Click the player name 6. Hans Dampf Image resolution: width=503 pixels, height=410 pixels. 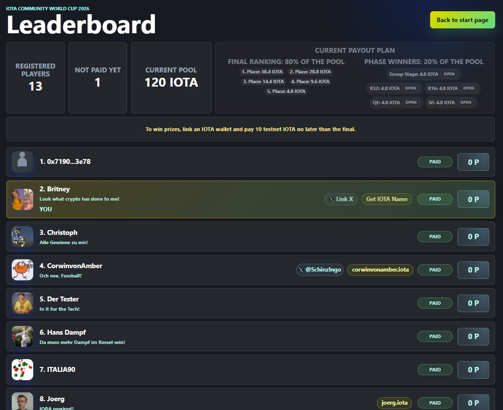pyautogui.click(x=63, y=332)
